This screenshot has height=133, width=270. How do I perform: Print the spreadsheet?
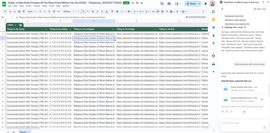coord(19,12)
